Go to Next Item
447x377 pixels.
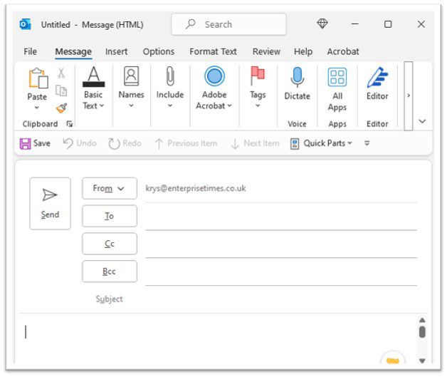[255, 143]
